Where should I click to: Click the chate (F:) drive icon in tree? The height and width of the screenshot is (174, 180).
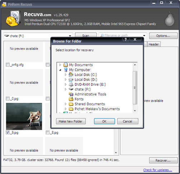71,89
